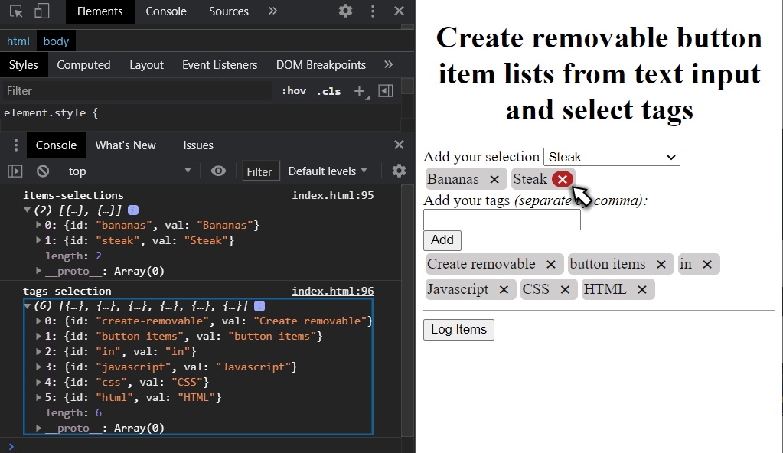
Task: Expand the html object entry
Action: tap(38, 397)
